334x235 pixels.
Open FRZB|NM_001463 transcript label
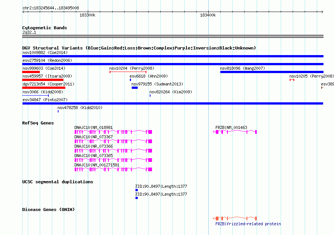coord(231,127)
